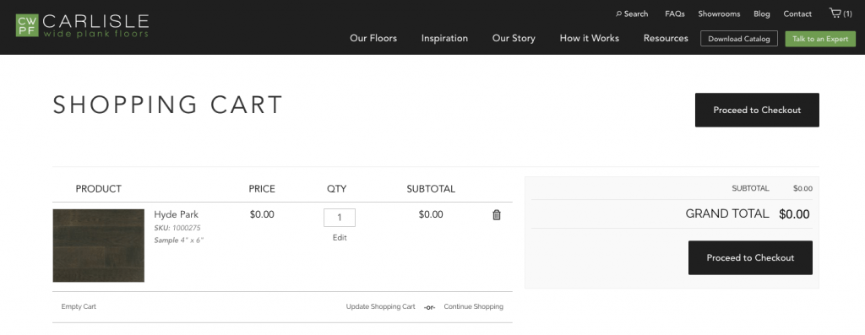
Task: Click Update Shopping Cart
Action: point(381,306)
